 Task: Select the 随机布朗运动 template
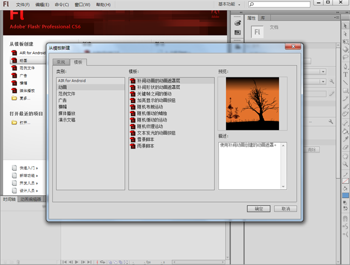(x=171, y=107)
